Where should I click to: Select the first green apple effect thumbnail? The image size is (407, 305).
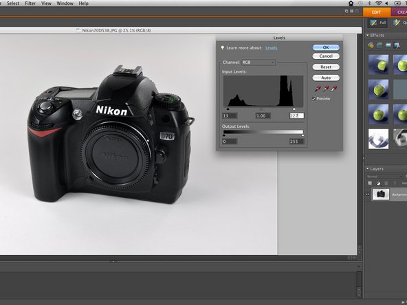[378, 65]
